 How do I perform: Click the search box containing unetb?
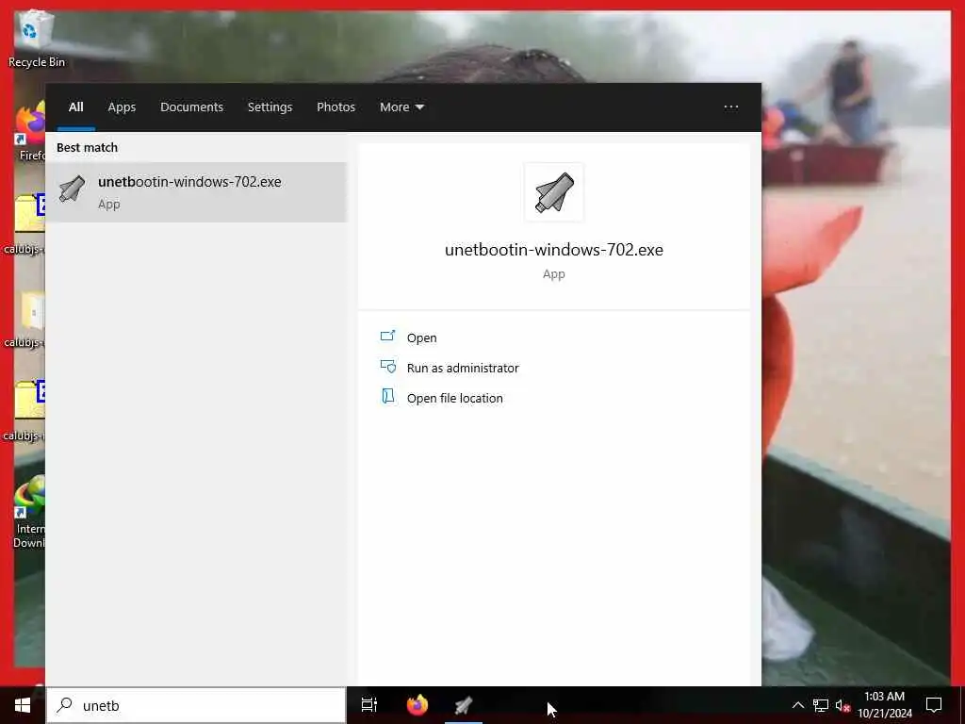(197, 705)
